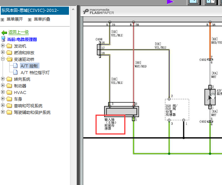
Task: Expand the 车身 folder node
Action: coord(3,99)
